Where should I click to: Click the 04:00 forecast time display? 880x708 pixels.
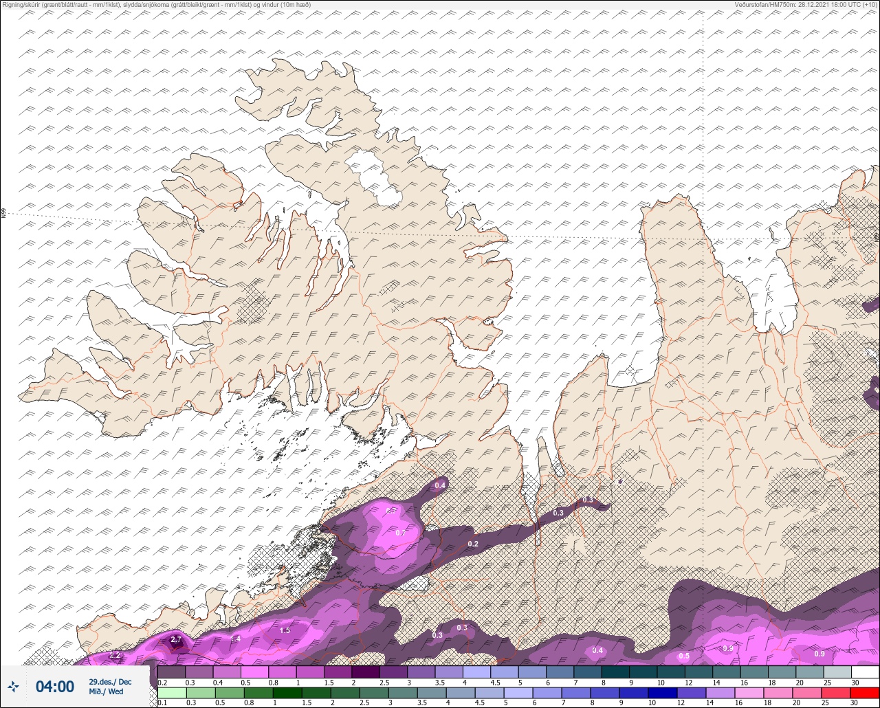pos(55,686)
